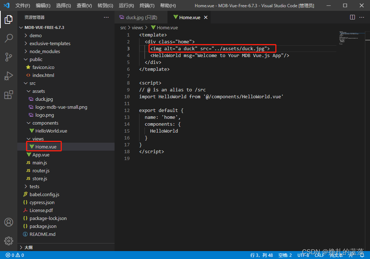Open logo.png file

tap(44, 115)
